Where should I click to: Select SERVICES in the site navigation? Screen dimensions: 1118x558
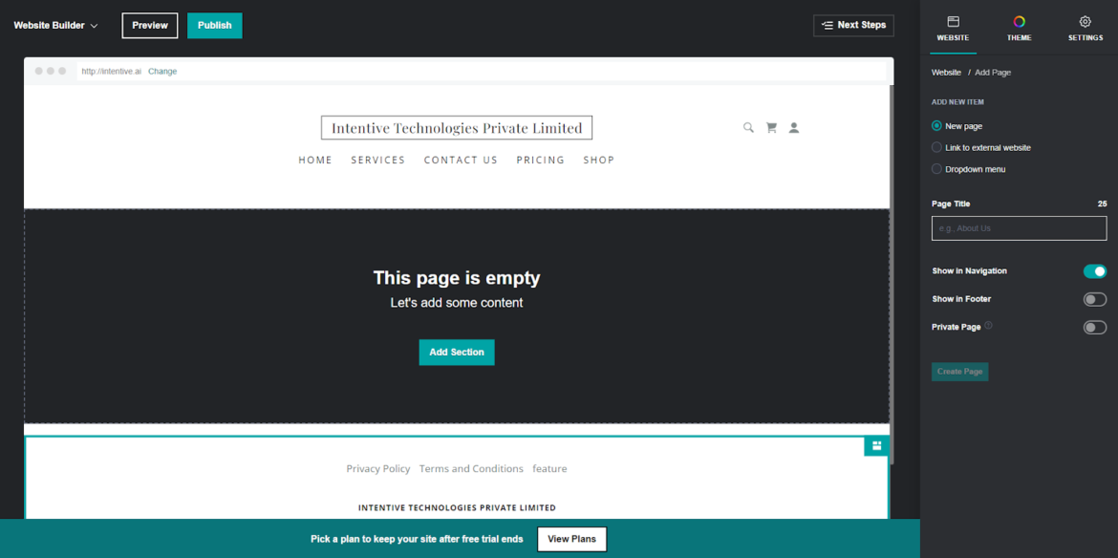(377, 160)
